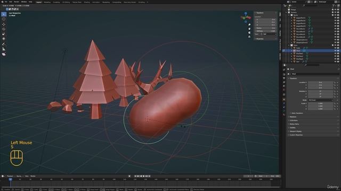Select the Scale tool
The width and height of the screenshot is (341, 191).
(4, 34)
